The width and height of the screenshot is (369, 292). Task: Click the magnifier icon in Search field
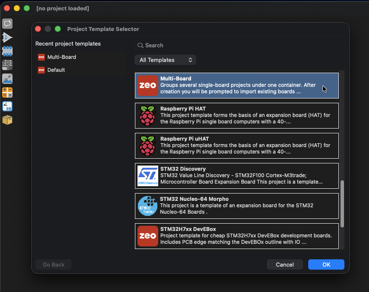[141, 45]
